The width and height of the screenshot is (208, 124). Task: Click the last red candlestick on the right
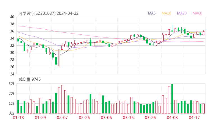click(204, 33)
